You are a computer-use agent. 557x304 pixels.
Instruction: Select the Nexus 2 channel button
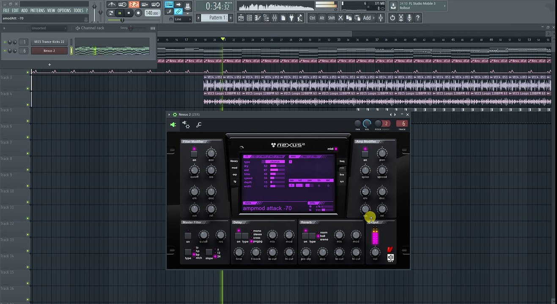(49, 51)
